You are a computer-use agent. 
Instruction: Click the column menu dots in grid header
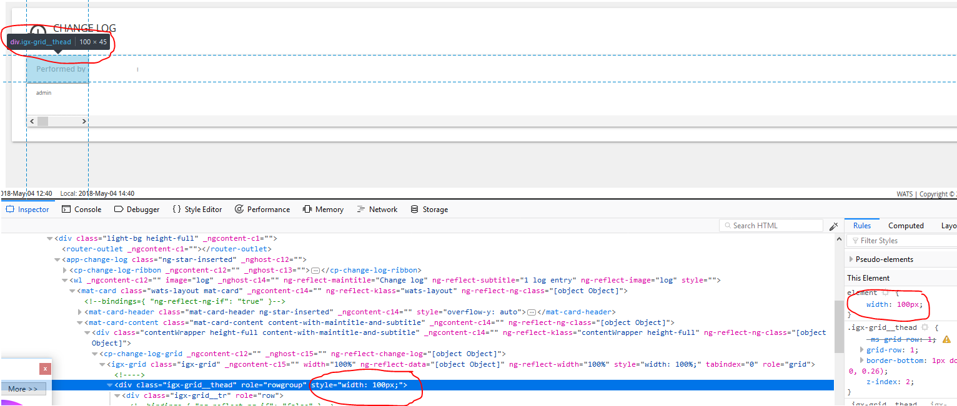click(x=137, y=69)
